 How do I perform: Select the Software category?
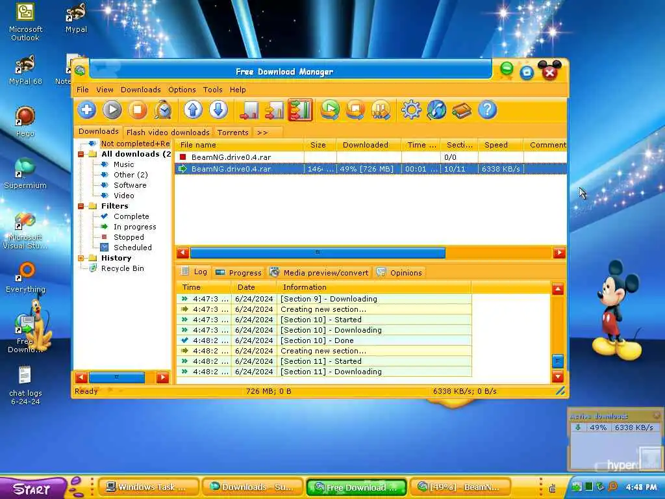click(130, 185)
